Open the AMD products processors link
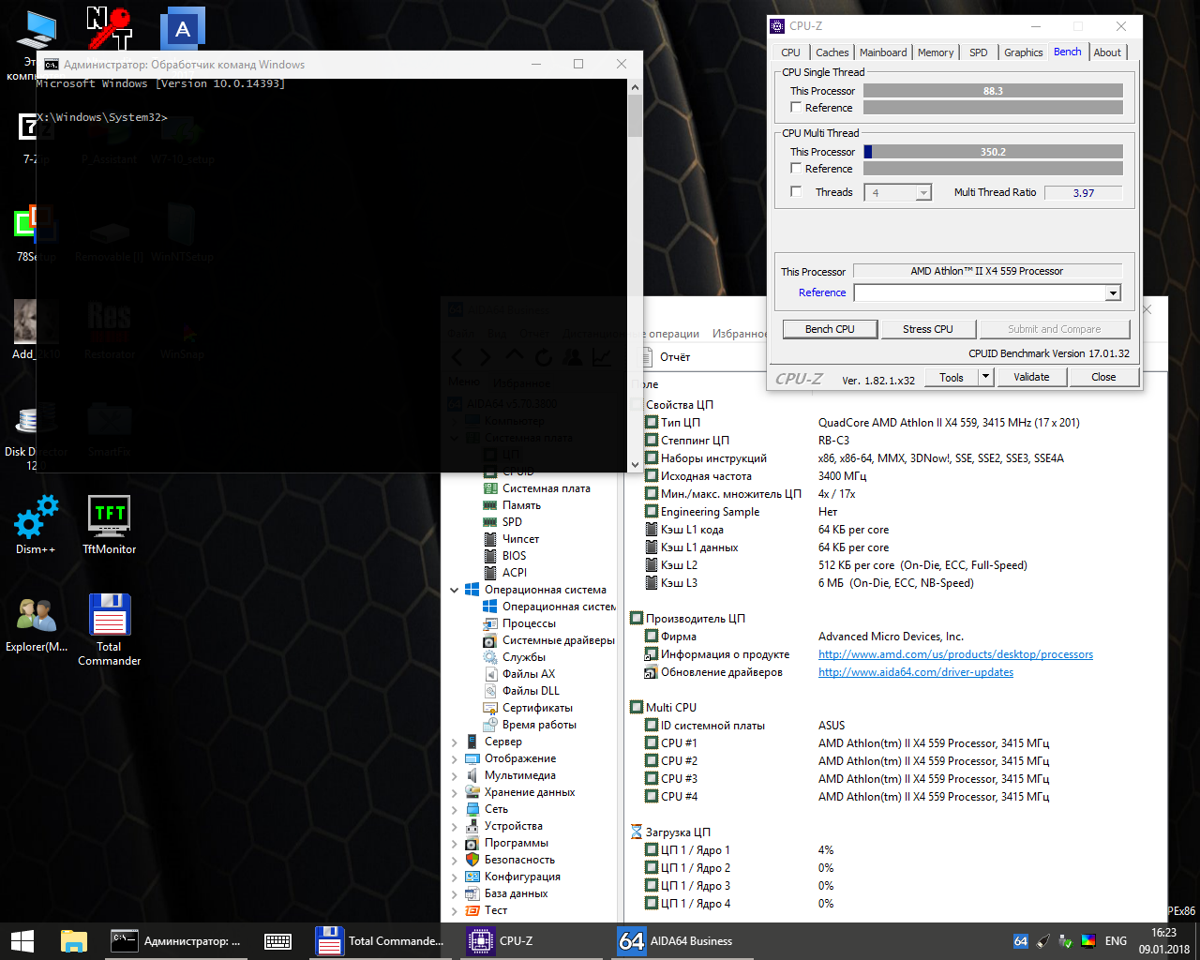Screen dimensions: 1200x960 click(955, 654)
